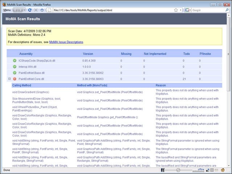Click the search magnifier icon
This screenshot has width=232, height=174.
(227, 10)
